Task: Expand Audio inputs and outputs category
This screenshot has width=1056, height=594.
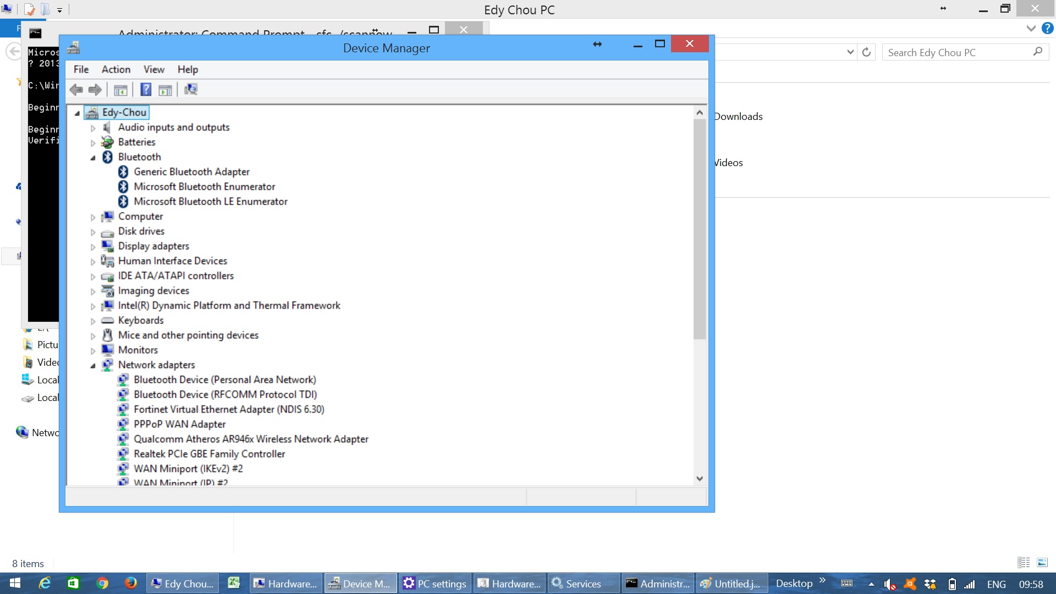Action: [93, 128]
